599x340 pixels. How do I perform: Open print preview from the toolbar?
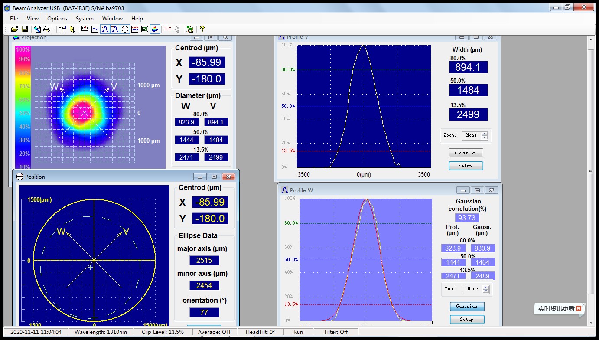37,29
